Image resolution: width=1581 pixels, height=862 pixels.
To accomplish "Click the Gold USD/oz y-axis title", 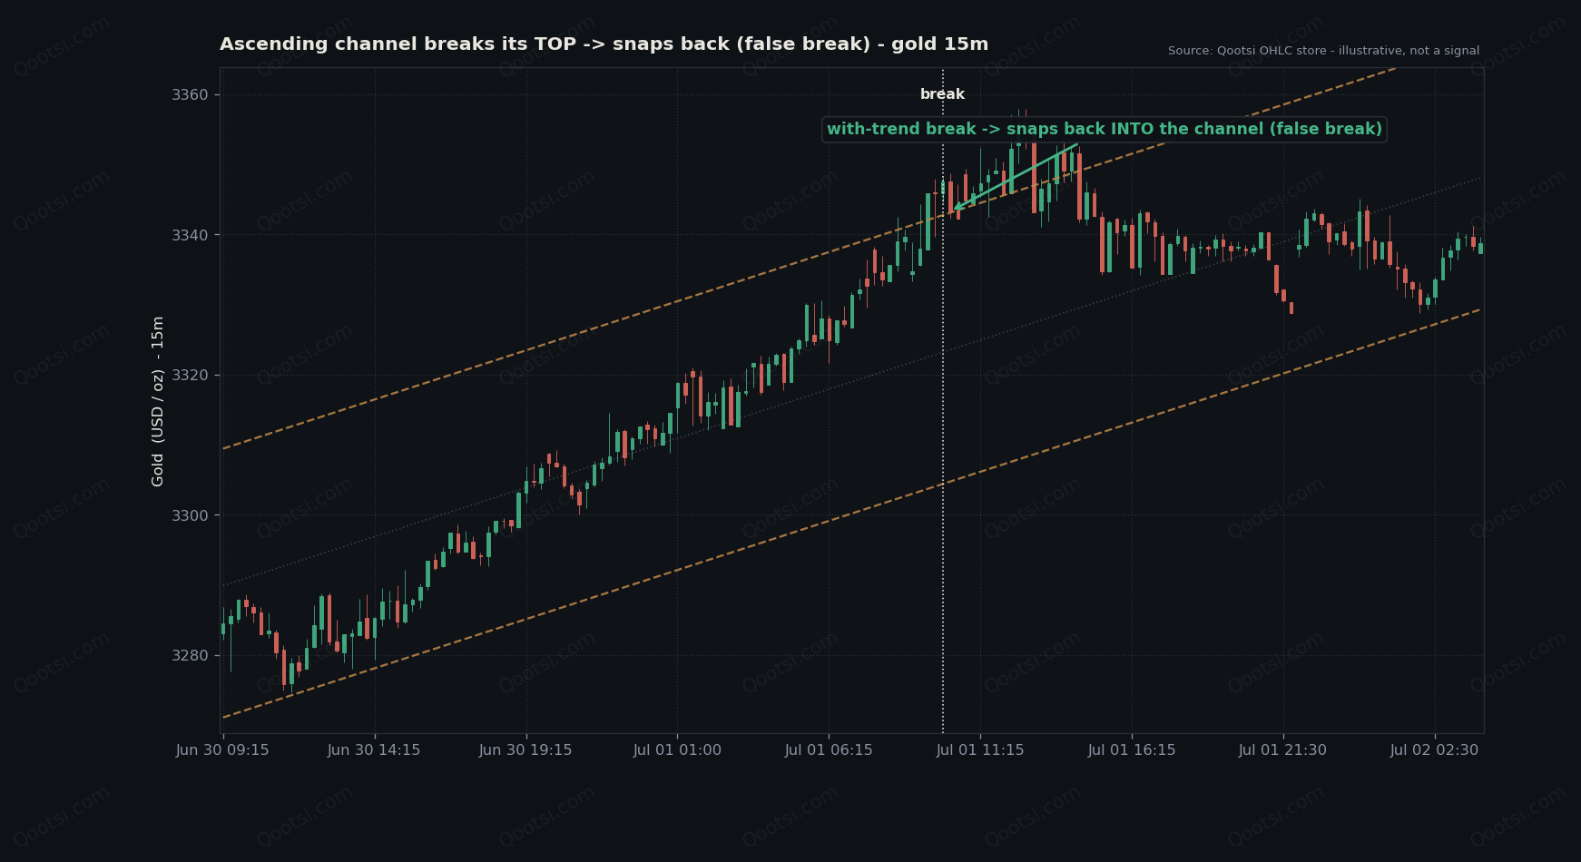I will (158, 401).
